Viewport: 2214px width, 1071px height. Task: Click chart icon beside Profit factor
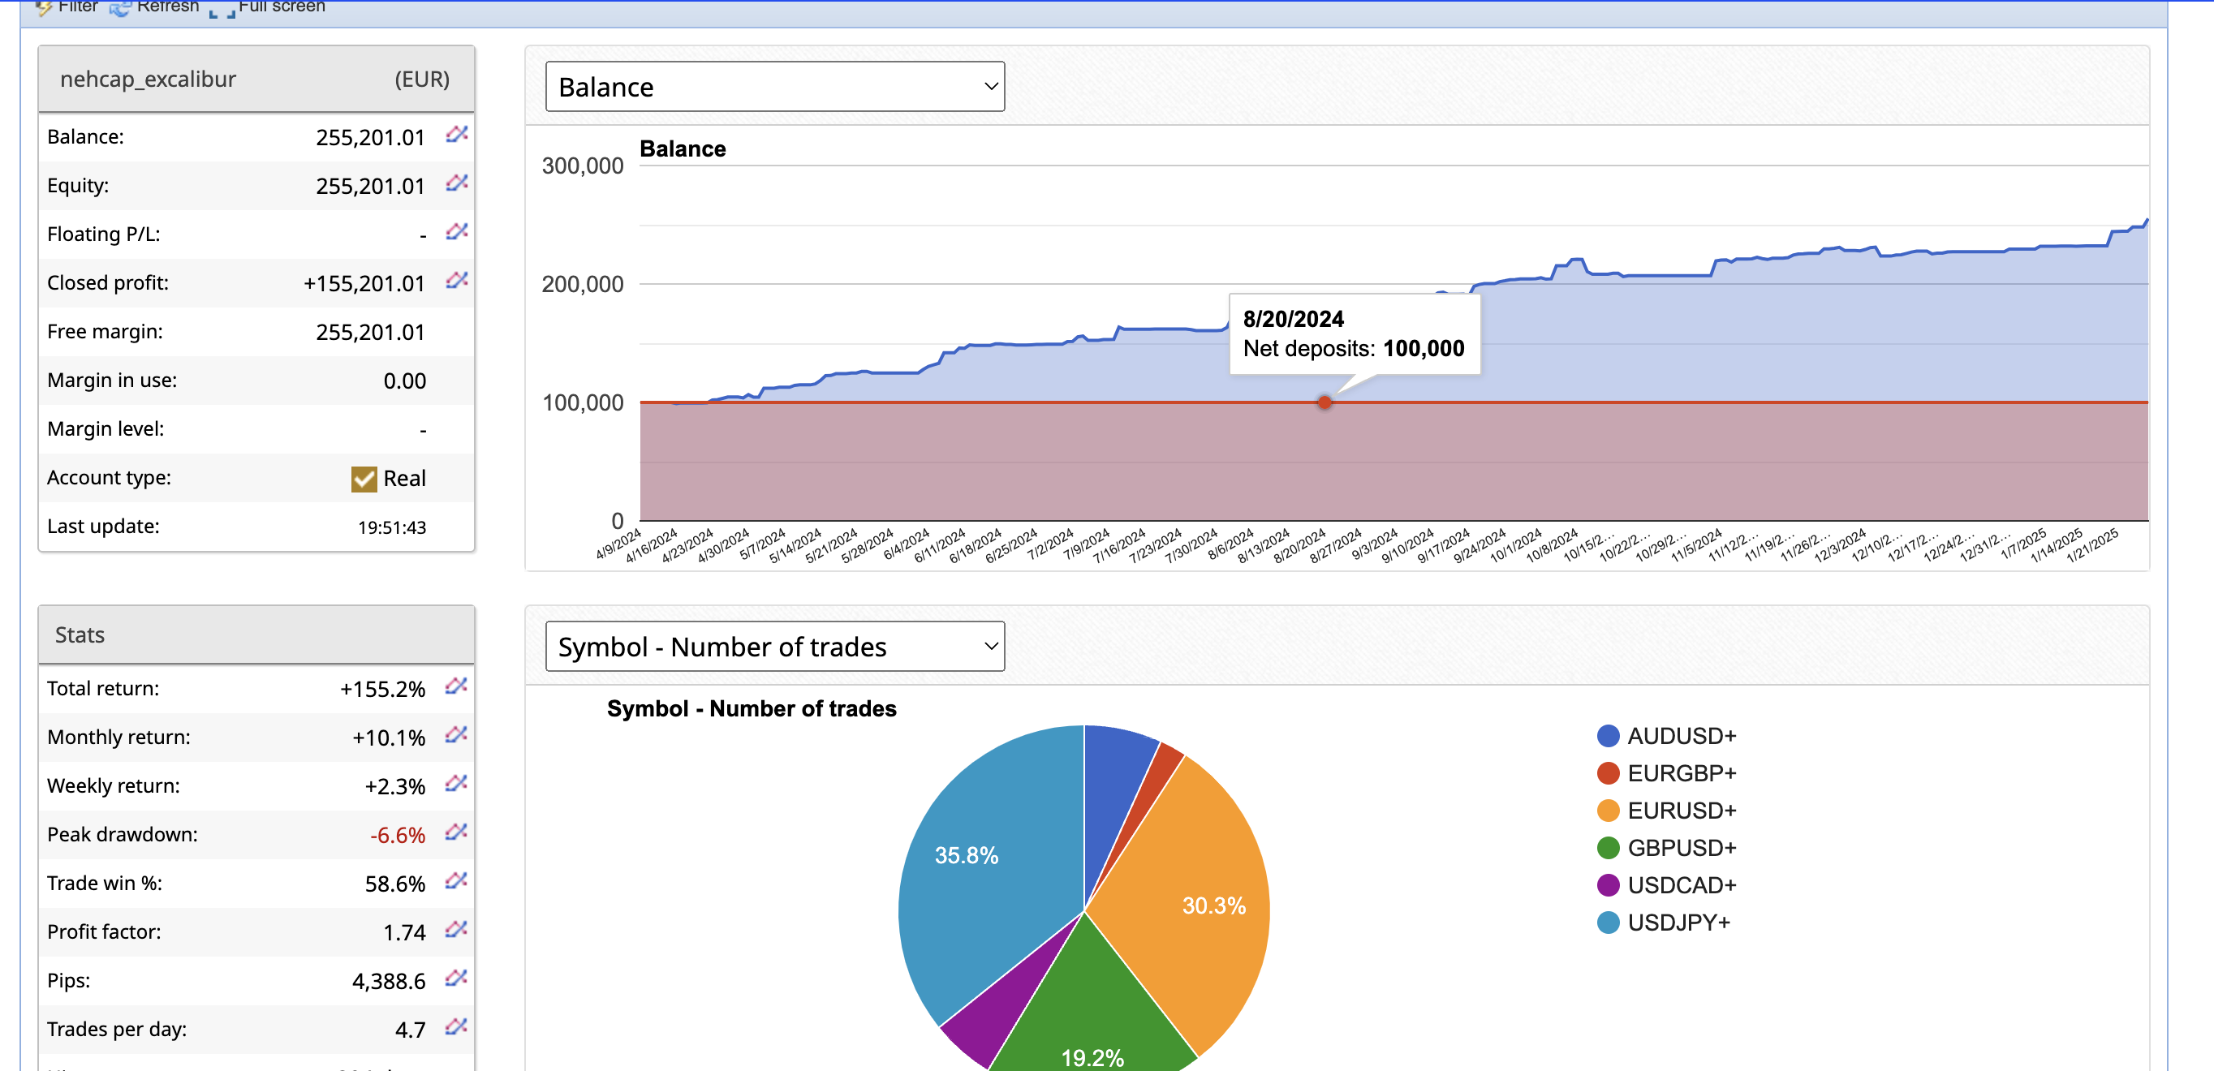(455, 930)
